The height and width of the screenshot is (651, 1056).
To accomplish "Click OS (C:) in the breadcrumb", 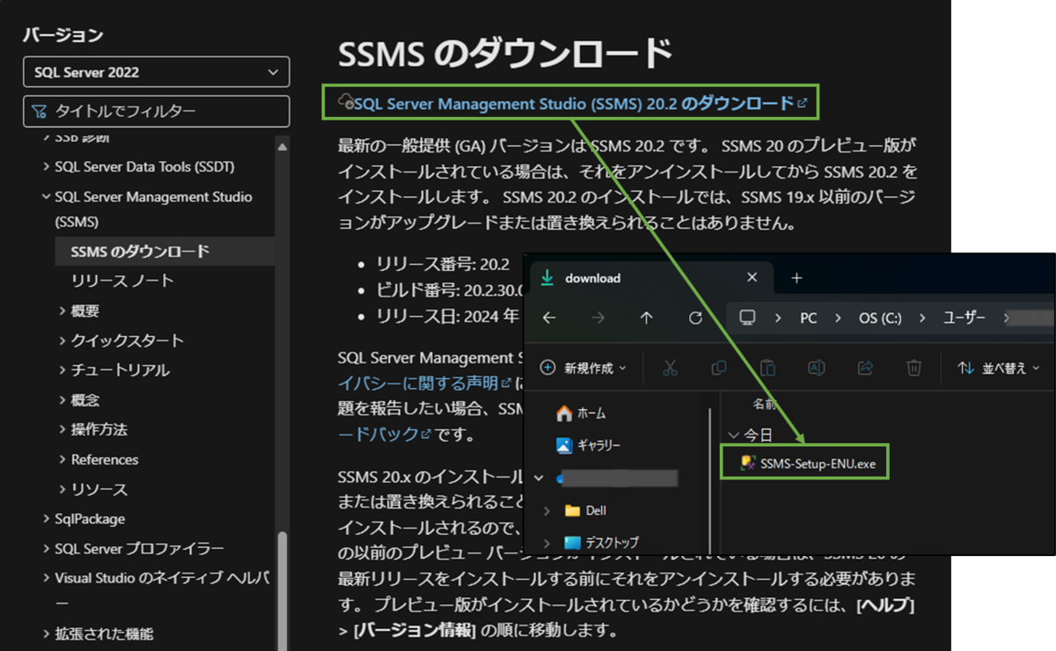I will click(880, 318).
